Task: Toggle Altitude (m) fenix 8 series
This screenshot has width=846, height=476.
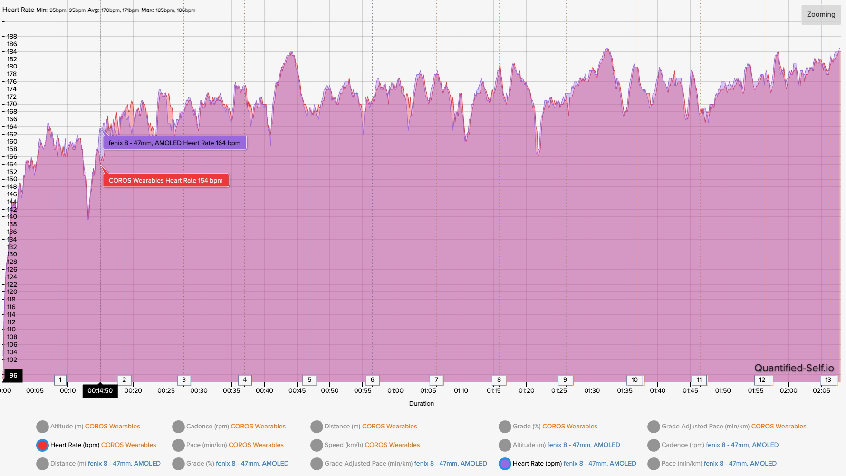Action: pyautogui.click(x=559, y=445)
